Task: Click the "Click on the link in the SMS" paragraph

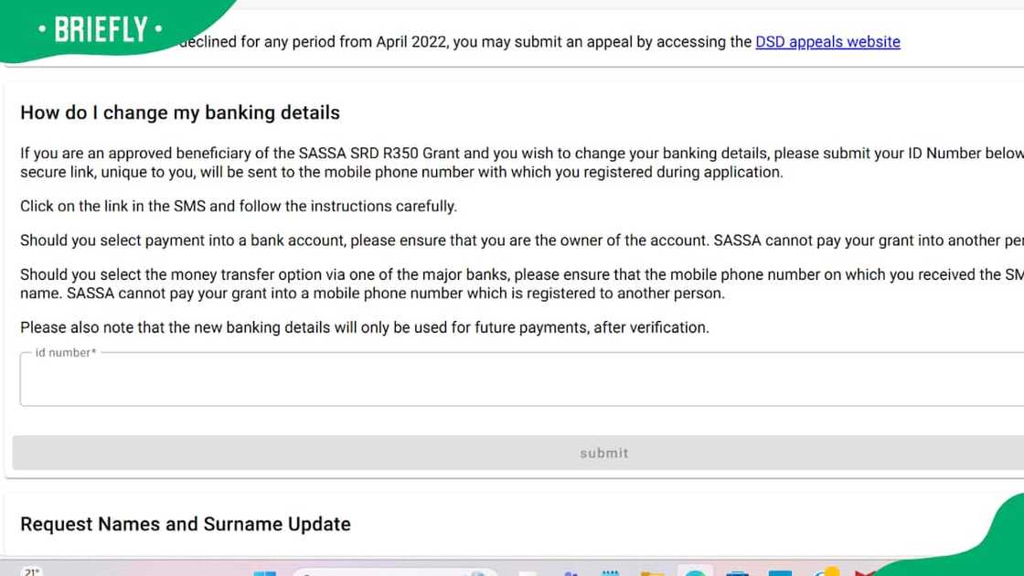Action: pyautogui.click(x=238, y=207)
